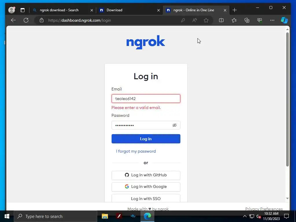Add this page to favorites star

206,20
